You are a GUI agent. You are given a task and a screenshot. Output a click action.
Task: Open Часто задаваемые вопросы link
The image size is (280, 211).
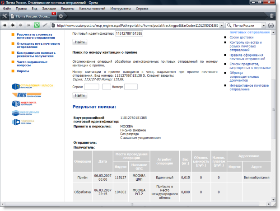point(32,63)
